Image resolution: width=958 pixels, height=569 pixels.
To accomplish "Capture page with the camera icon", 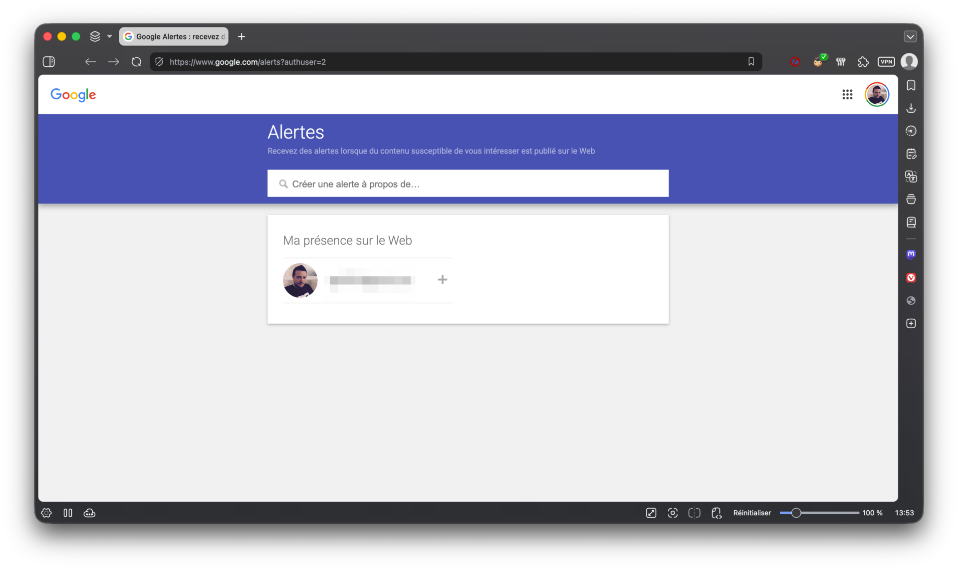I will tap(673, 513).
